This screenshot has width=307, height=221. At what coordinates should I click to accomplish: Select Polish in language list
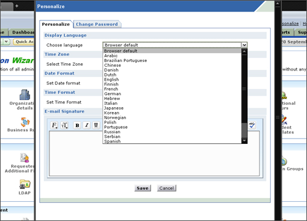click(172, 122)
